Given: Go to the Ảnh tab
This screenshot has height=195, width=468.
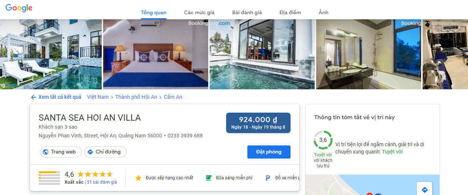Looking at the screenshot, I should tap(323, 12).
